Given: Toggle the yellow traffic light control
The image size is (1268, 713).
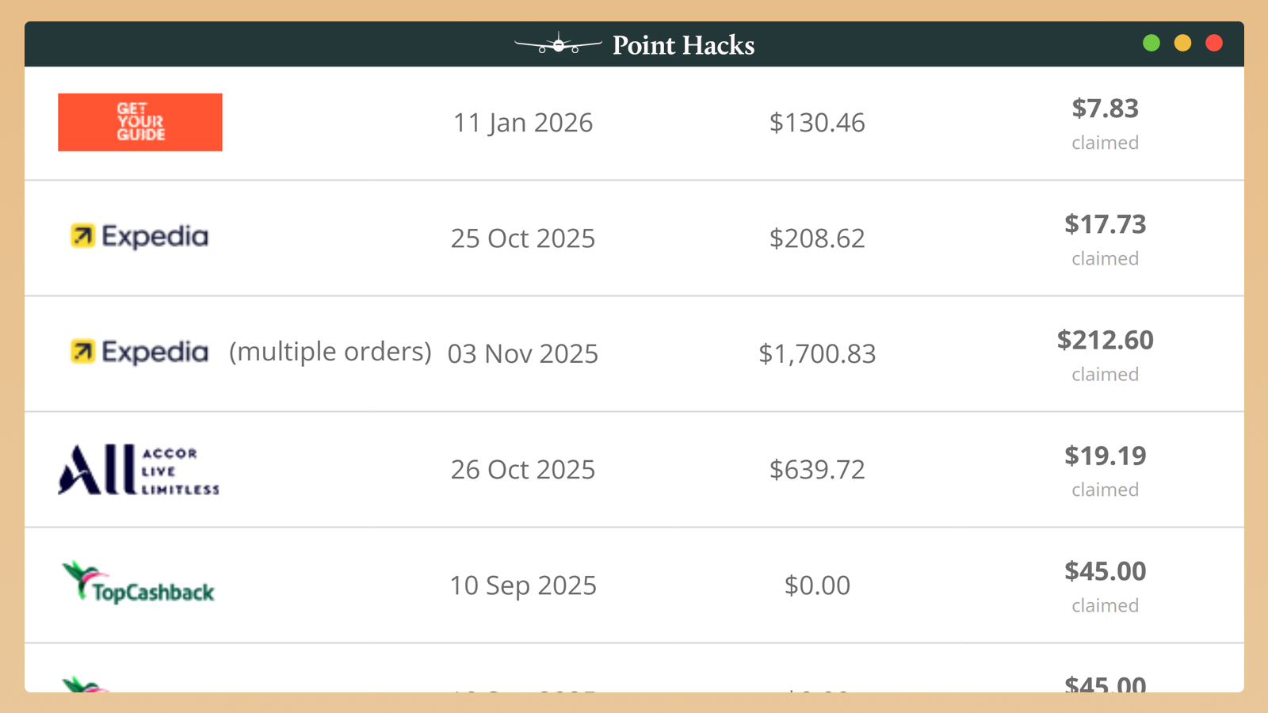Looking at the screenshot, I should [x=1182, y=43].
